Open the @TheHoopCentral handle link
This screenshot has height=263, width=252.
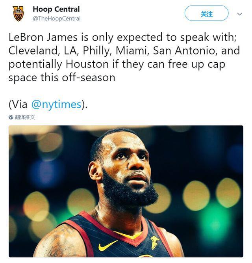56,19
